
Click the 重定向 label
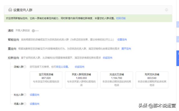pos(12,49)
